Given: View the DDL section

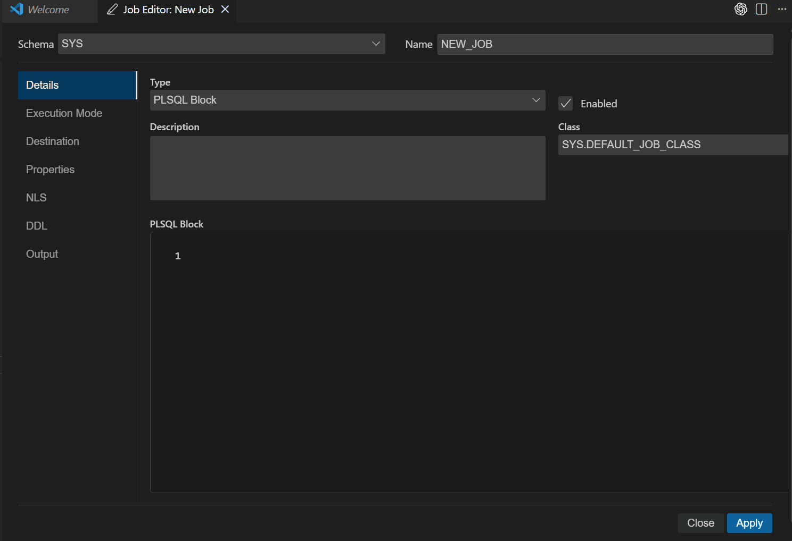Looking at the screenshot, I should (x=37, y=226).
